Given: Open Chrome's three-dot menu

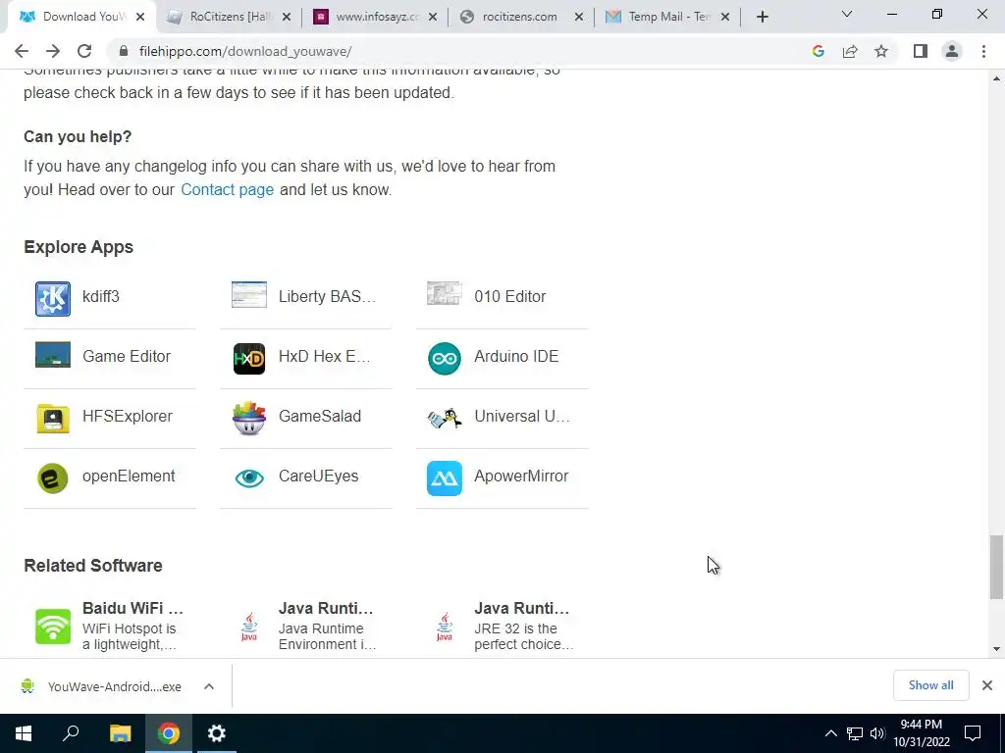Looking at the screenshot, I should [x=983, y=51].
